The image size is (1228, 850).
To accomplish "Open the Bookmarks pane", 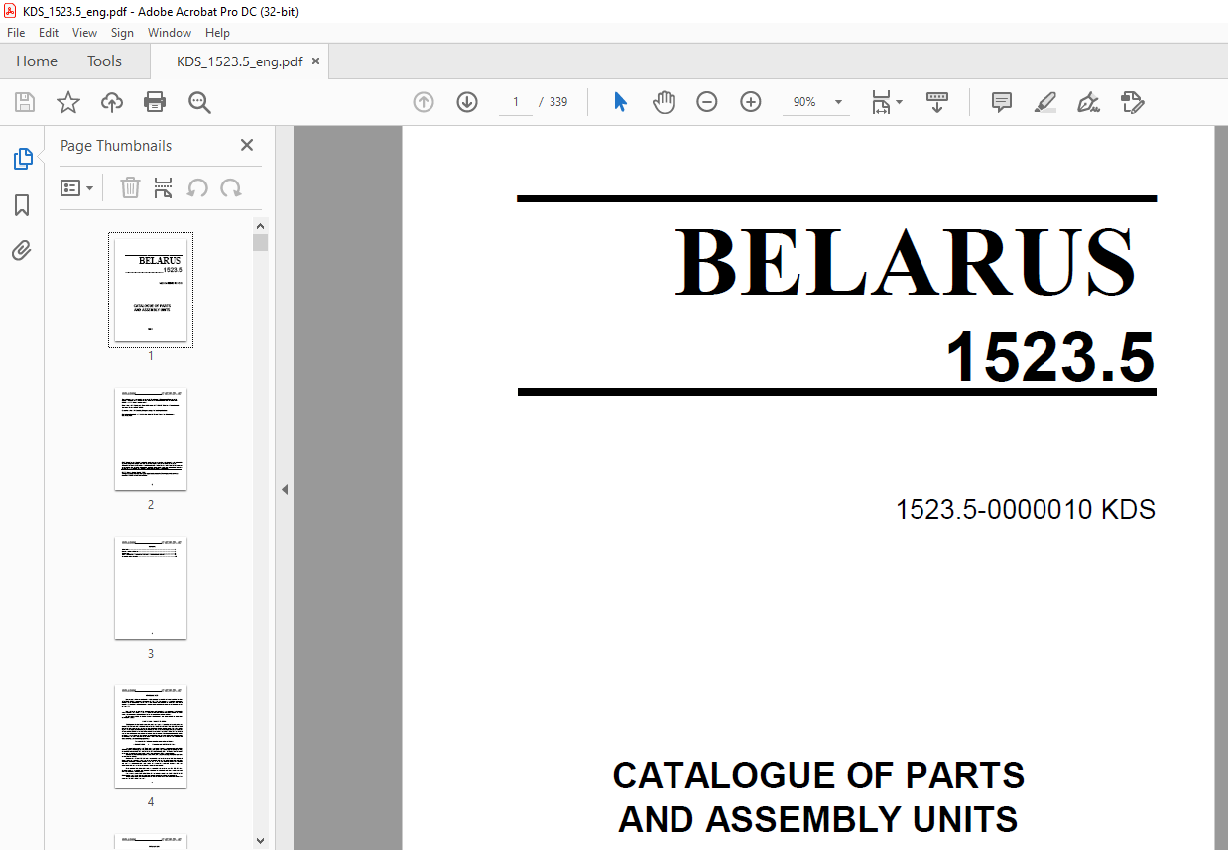I will tap(22, 205).
